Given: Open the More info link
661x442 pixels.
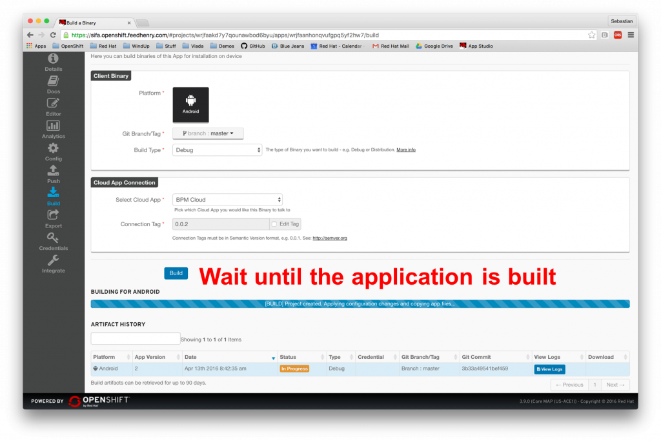Looking at the screenshot, I should [x=405, y=150].
